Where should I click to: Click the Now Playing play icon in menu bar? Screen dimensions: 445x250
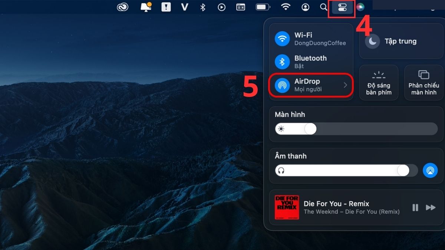pyautogui.click(x=222, y=7)
